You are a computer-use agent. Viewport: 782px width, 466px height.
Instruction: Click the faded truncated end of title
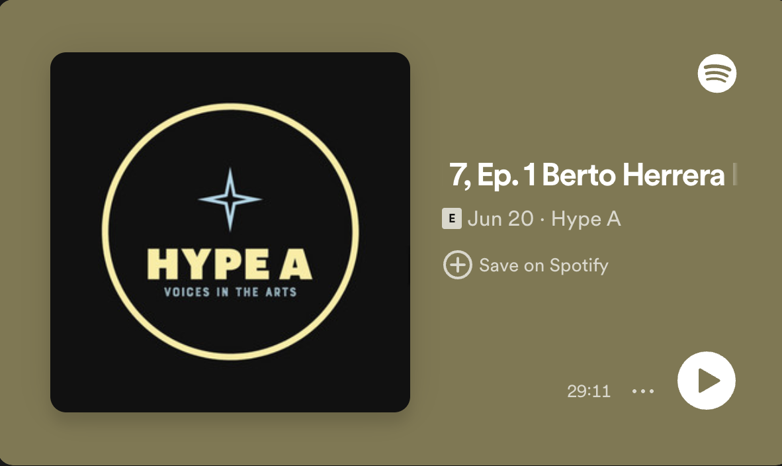click(734, 175)
